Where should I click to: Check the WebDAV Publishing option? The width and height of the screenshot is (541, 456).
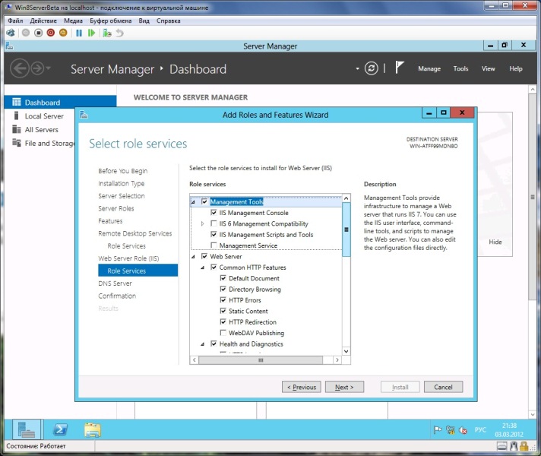click(223, 333)
